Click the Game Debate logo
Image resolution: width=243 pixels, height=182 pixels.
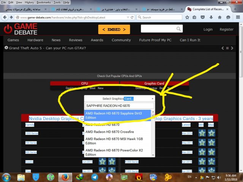coord(21,29)
